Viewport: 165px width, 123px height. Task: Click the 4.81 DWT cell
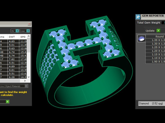coord(13,70)
